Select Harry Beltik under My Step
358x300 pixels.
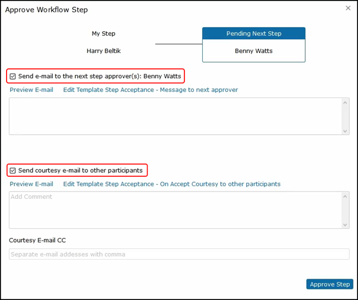104,51
